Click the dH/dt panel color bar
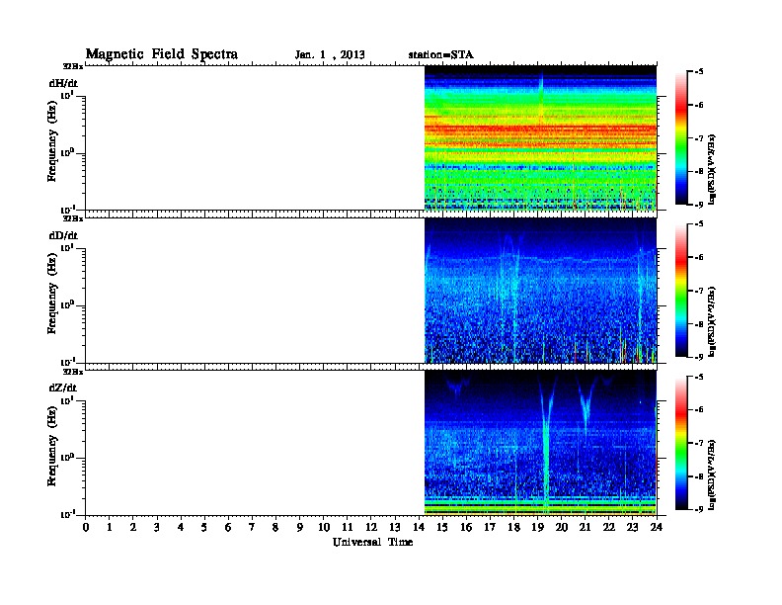 tap(681, 137)
